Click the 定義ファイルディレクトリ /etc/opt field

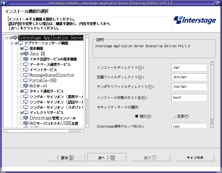[189, 77]
